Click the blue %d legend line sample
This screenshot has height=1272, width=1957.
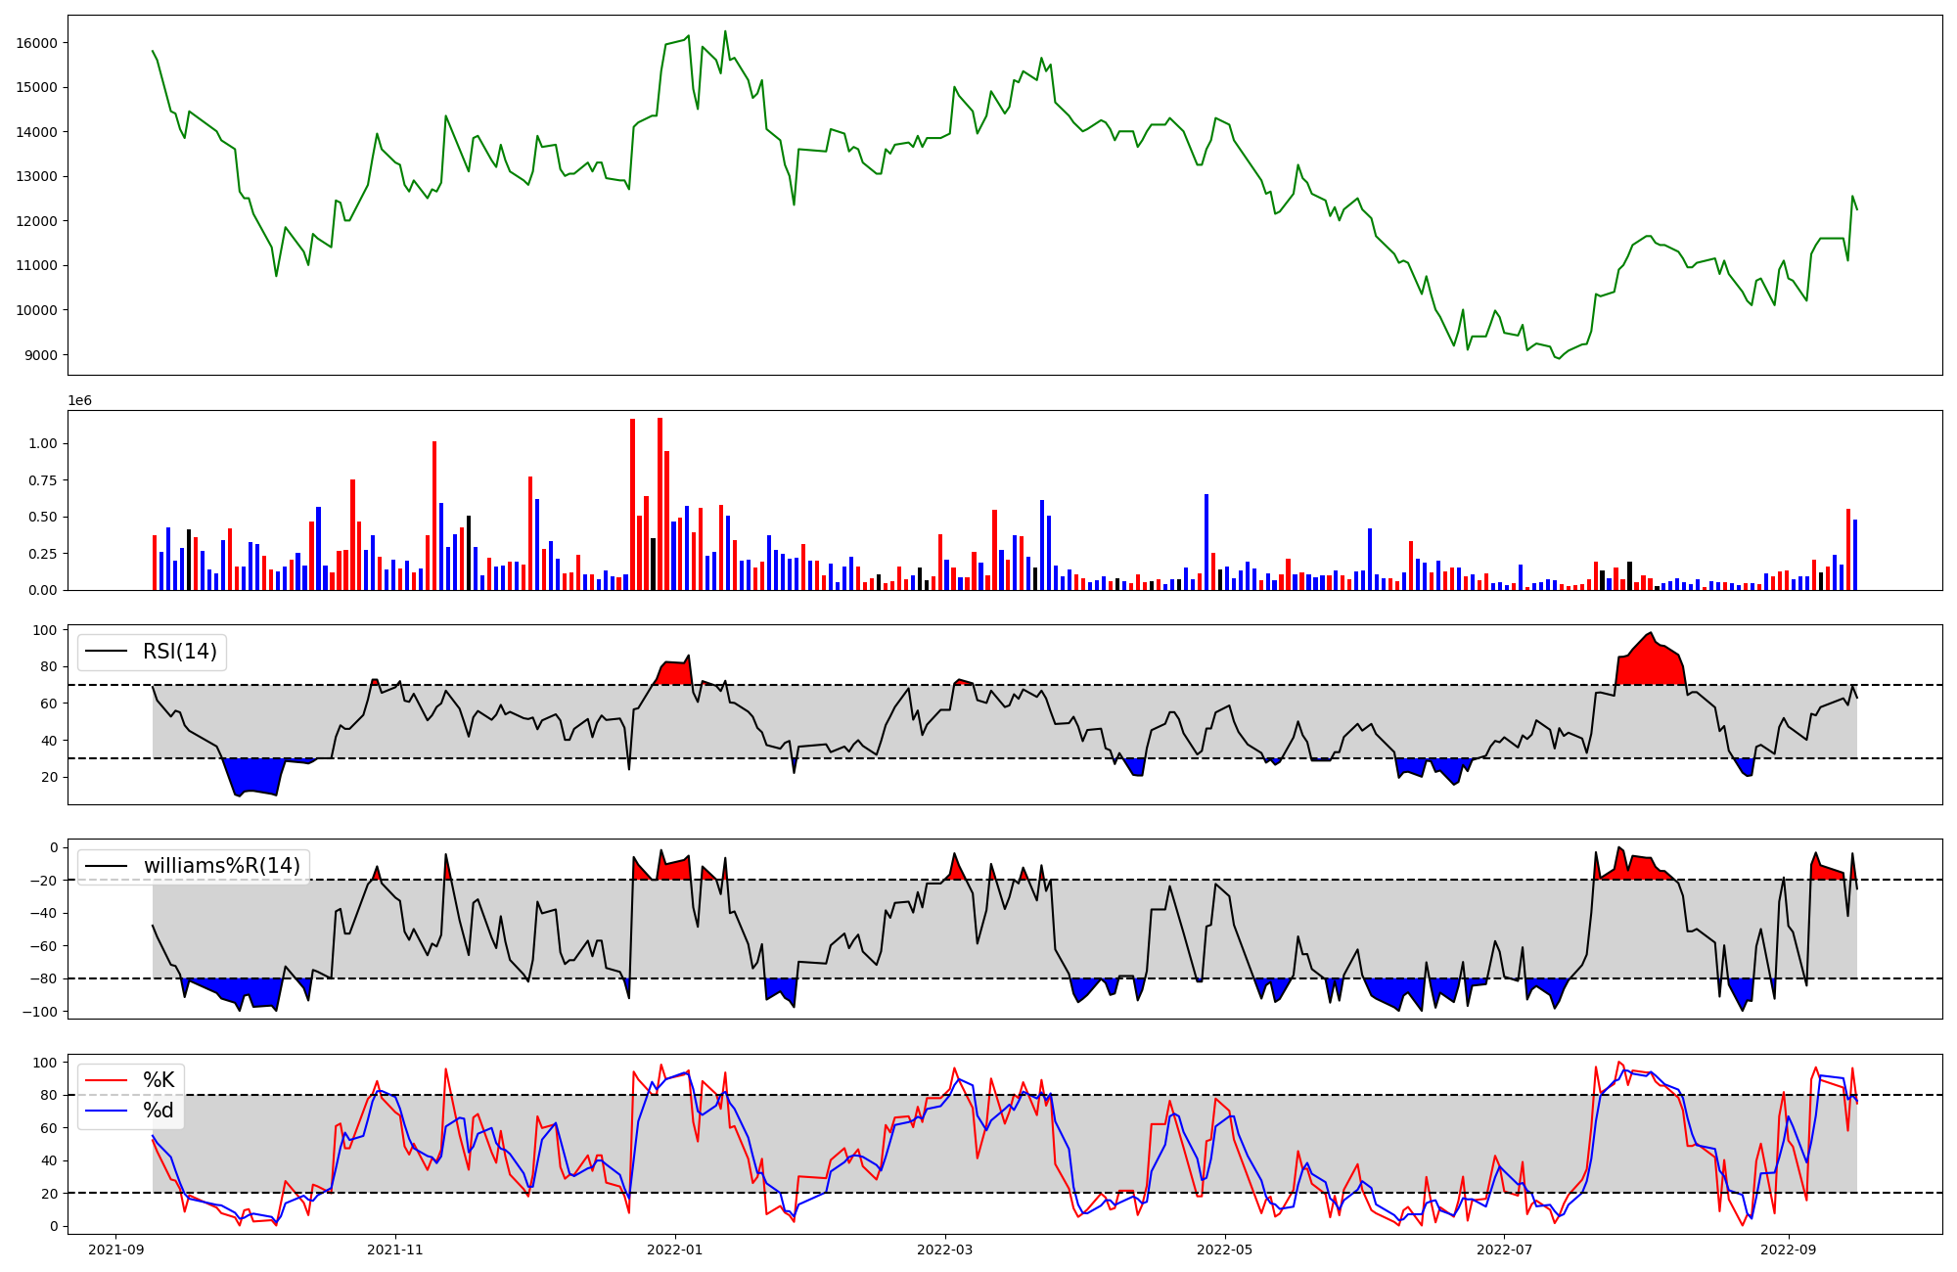point(107,1111)
